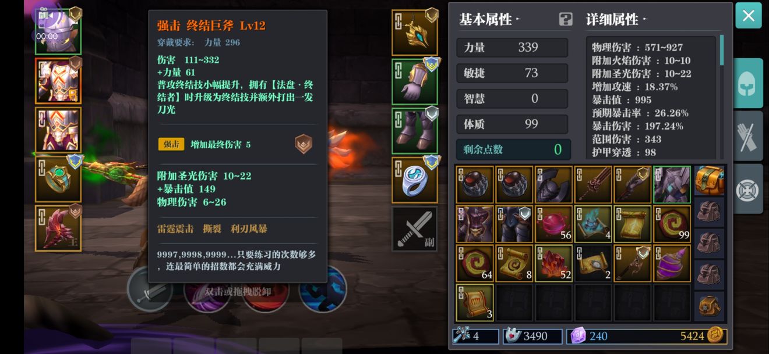Switch to the helmet character tab
Image resolution: width=769 pixels, height=354 pixels.
tap(748, 84)
